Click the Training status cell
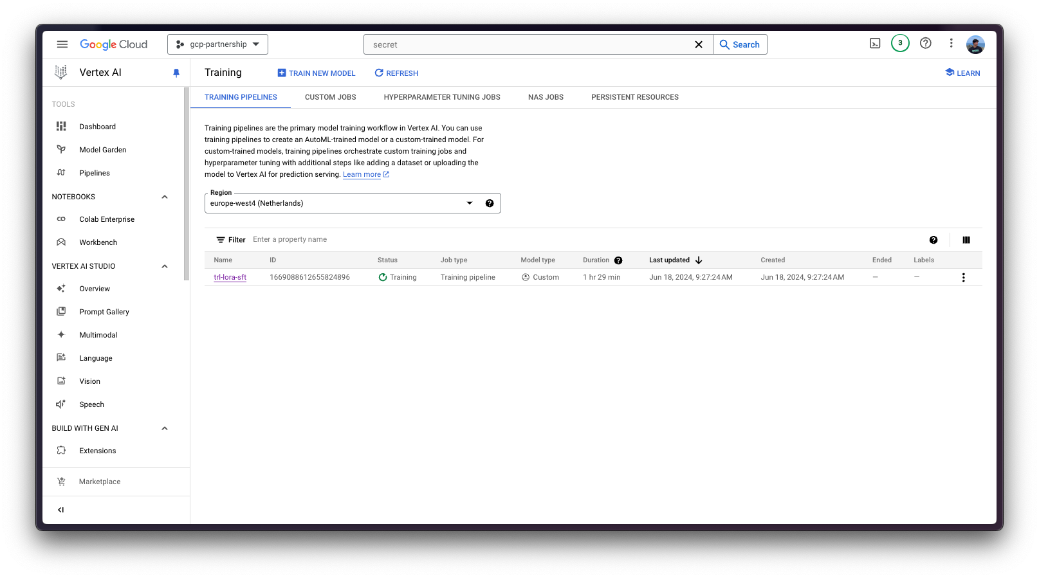Screen dimensions: 1039x578 click(x=397, y=278)
